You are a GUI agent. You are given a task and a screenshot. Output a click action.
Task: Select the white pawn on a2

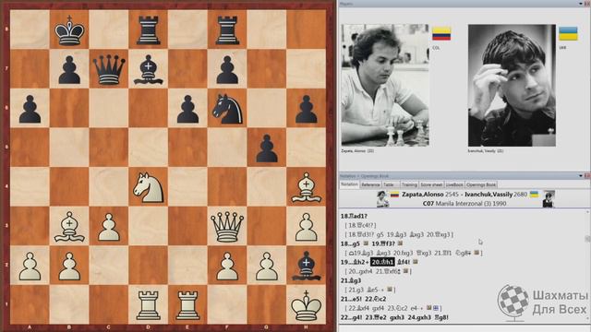pyautogui.click(x=30, y=267)
